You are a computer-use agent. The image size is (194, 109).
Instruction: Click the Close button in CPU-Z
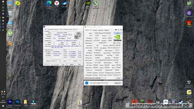click(79, 64)
